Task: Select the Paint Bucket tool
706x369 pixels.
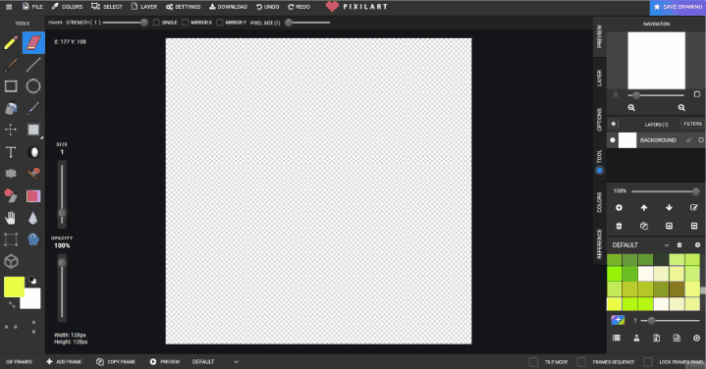Action: pyautogui.click(x=11, y=108)
